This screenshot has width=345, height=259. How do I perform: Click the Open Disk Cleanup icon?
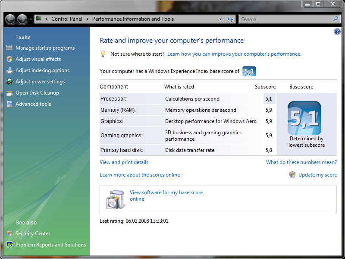coord(9,93)
